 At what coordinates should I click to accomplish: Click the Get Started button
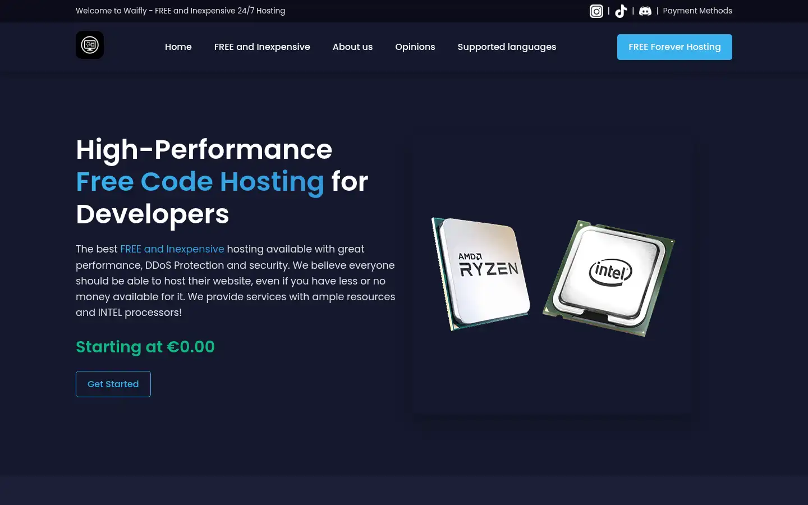(113, 384)
